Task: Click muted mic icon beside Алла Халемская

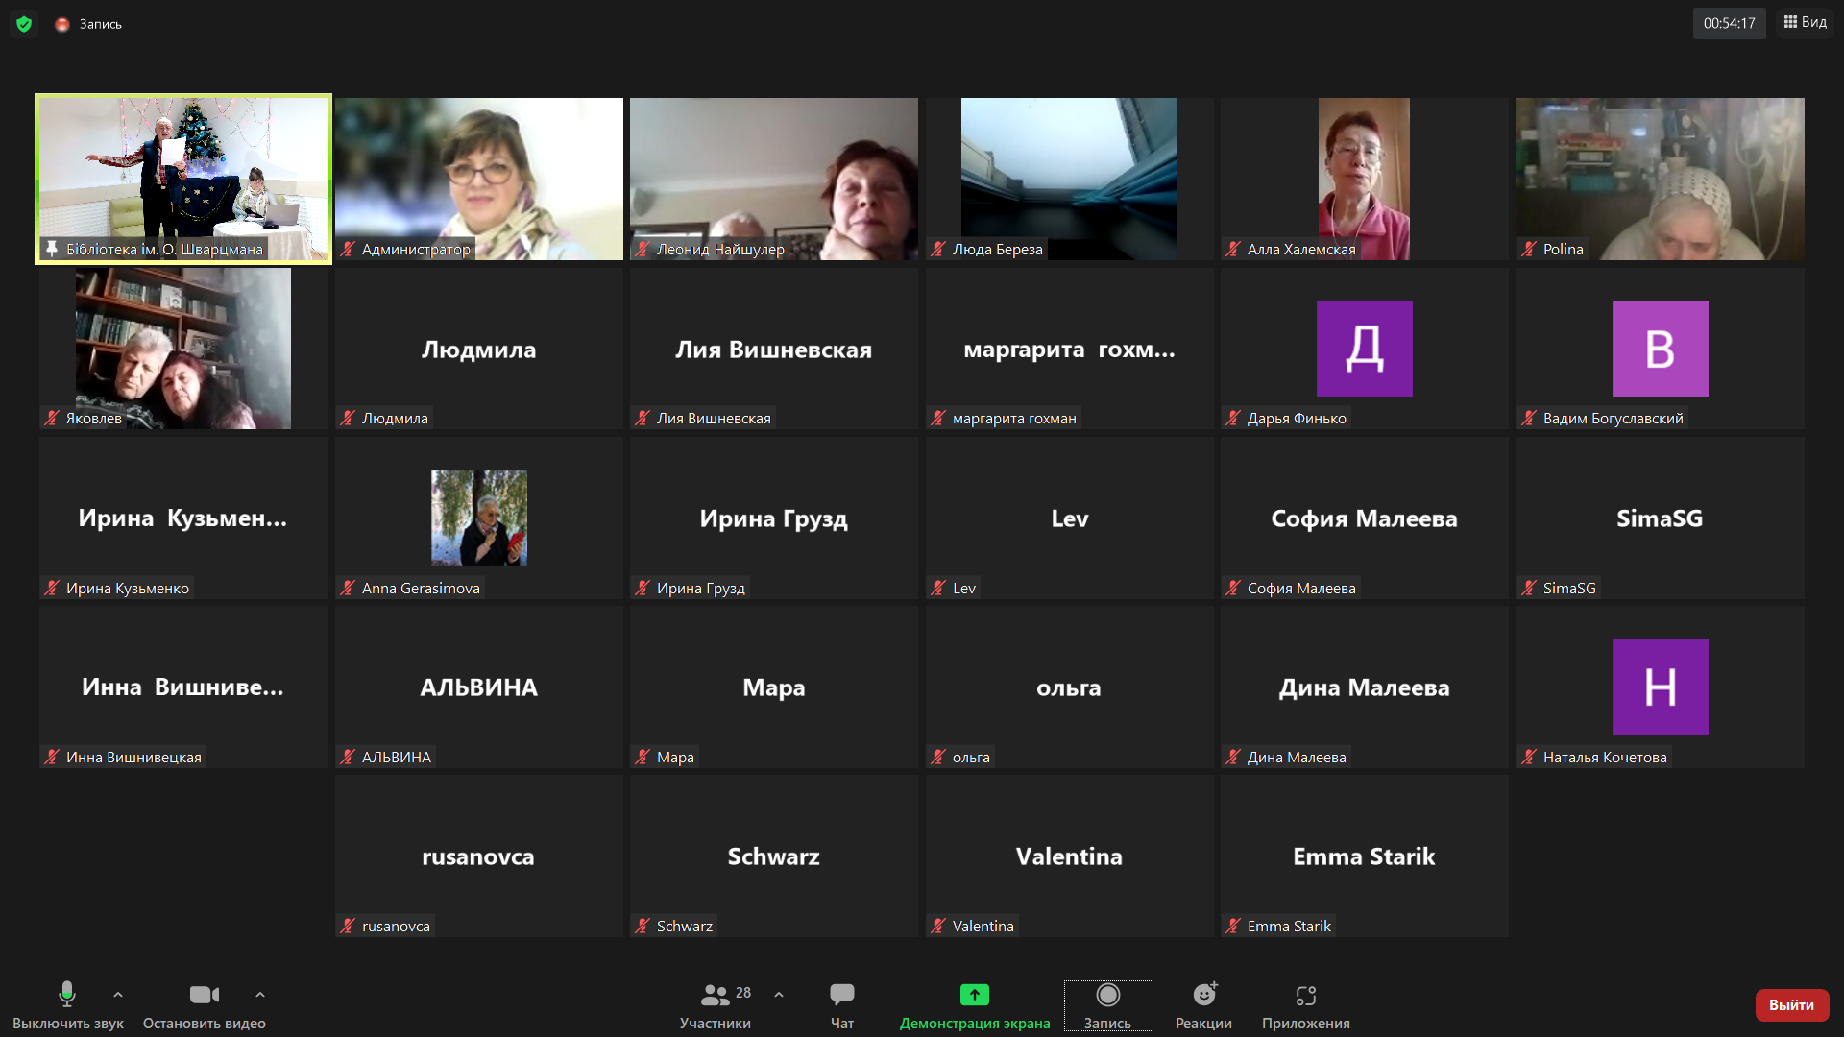Action: (1233, 249)
